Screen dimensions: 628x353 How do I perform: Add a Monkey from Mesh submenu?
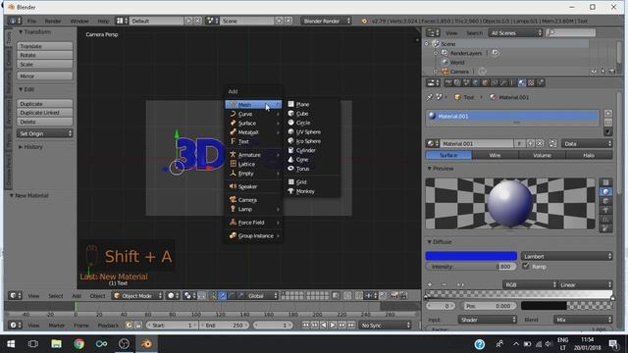tap(304, 191)
